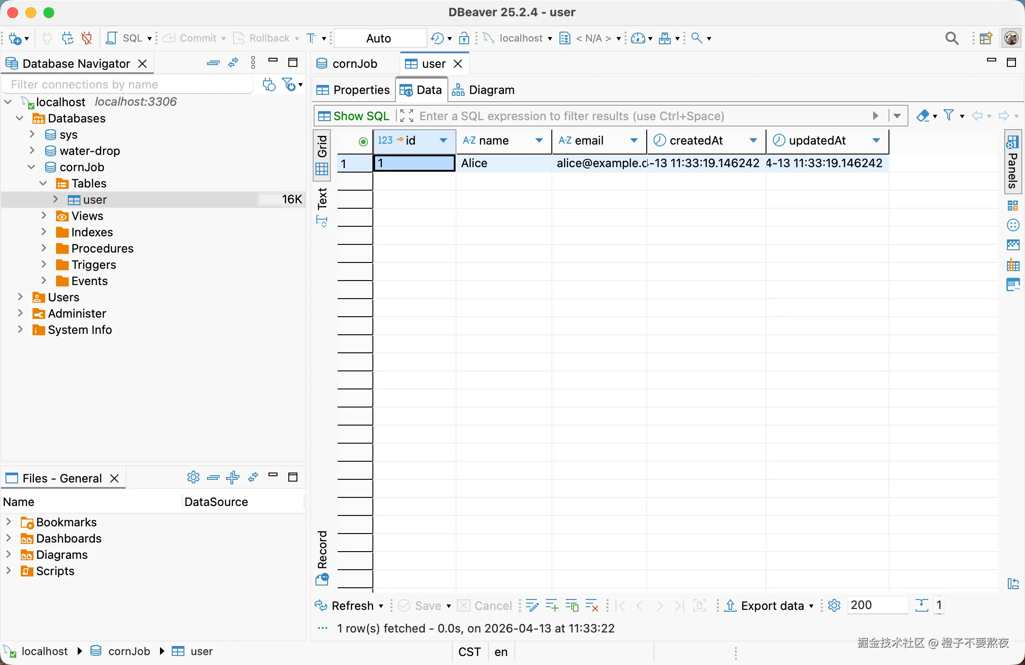
Task: Toggle the Panels side button
Action: coord(1012,161)
